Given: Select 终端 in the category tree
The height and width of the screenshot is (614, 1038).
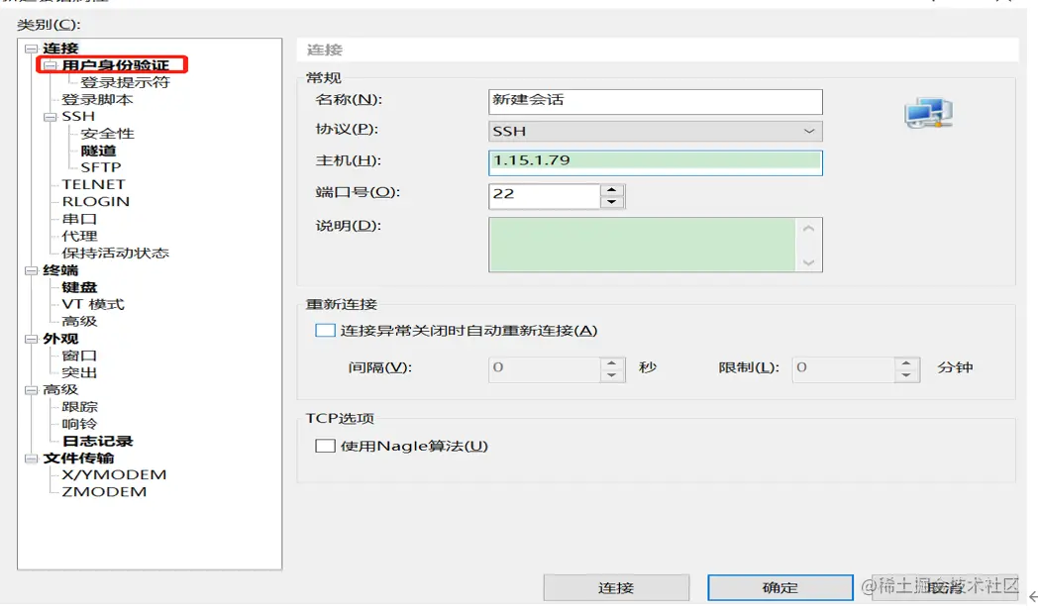Looking at the screenshot, I should click(60, 270).
